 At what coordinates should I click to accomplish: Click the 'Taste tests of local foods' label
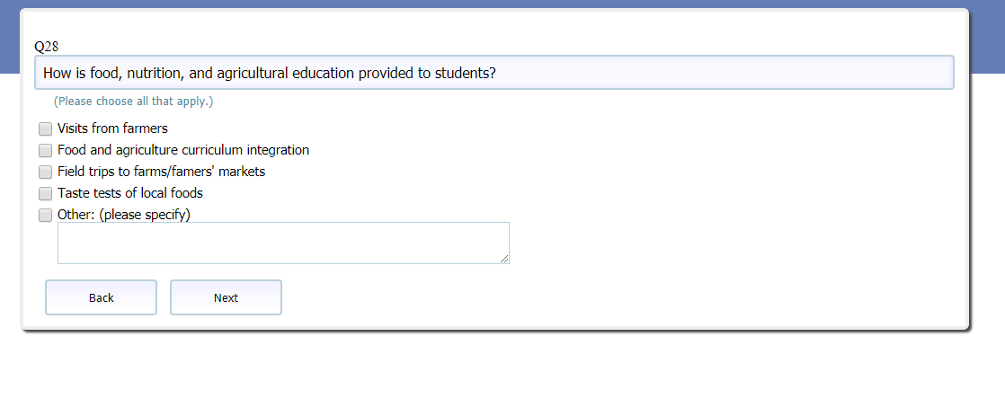[130, 193]
